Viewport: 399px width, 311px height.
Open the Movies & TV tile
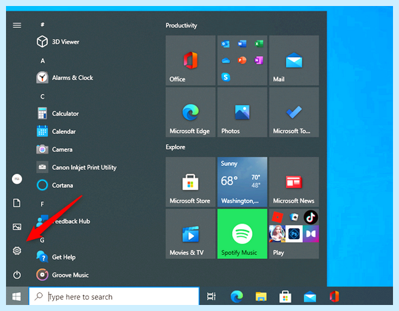[x=190, y=234]
